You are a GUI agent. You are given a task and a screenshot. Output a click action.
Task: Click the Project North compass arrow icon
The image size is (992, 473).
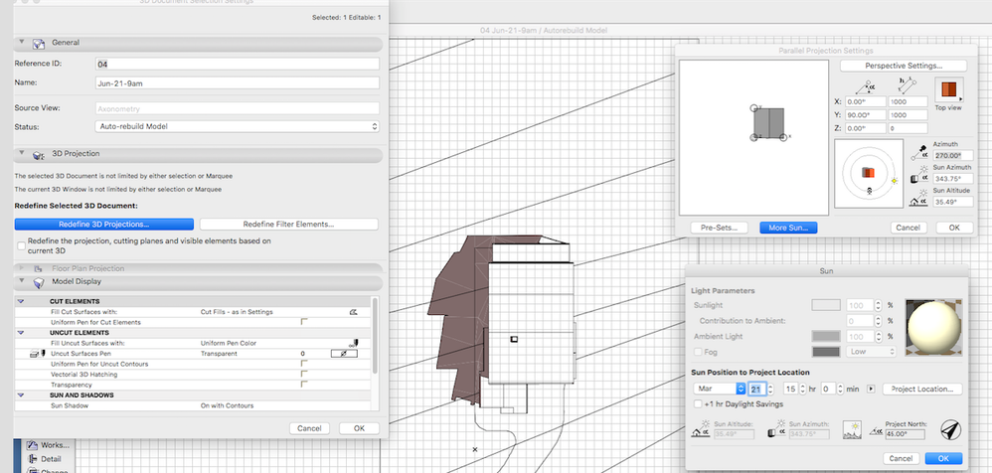pyautogui.click(x=949, y=428)
